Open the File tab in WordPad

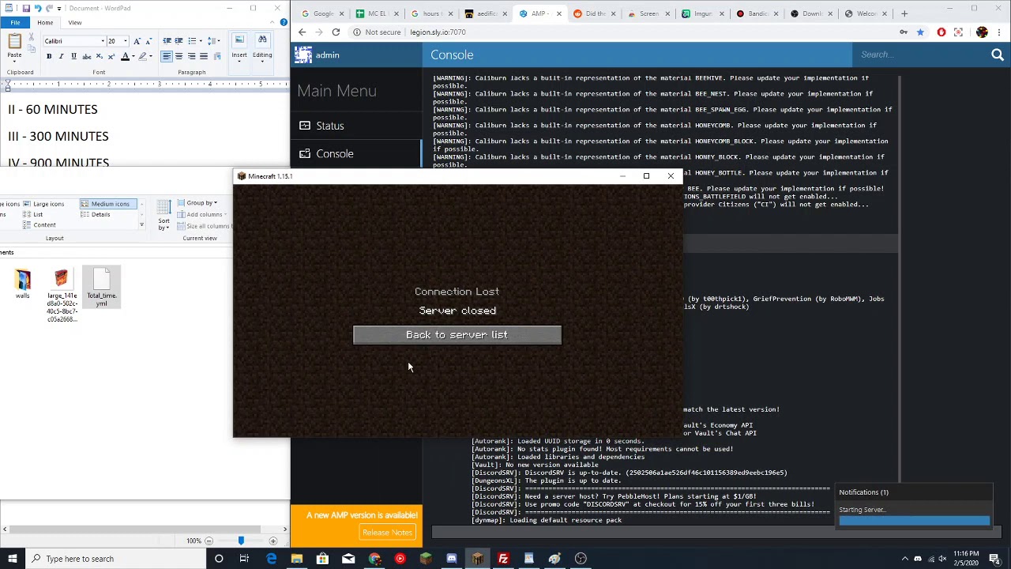pos(15,23)
